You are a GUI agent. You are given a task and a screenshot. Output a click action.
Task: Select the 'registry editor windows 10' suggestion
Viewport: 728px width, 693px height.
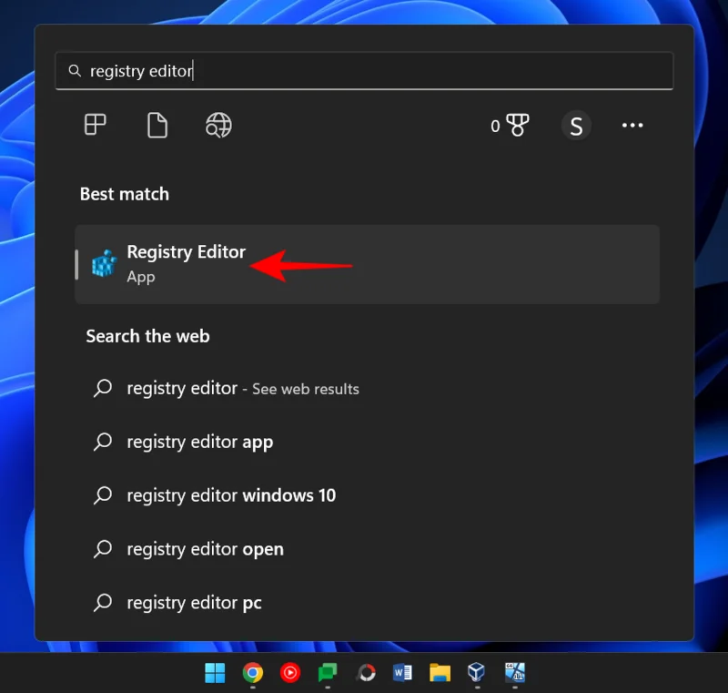[x=230, y=495]
